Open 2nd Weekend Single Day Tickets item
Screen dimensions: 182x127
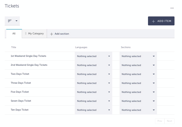point(29,65)
